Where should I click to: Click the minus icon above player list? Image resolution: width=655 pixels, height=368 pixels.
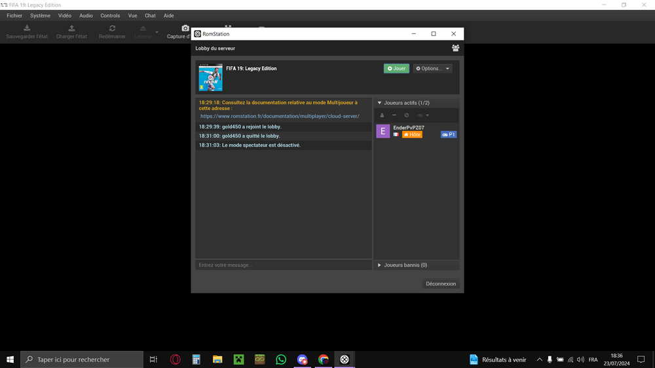394,115
